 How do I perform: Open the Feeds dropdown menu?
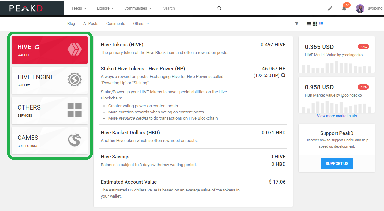[x=79, y=8]
